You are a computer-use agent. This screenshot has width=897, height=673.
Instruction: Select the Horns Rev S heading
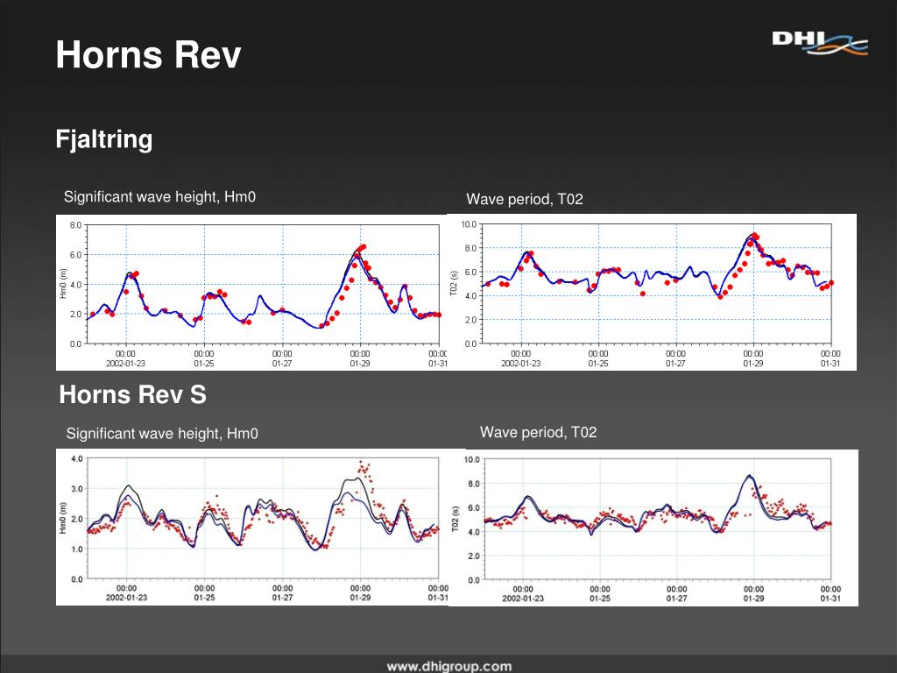[133, 394]
